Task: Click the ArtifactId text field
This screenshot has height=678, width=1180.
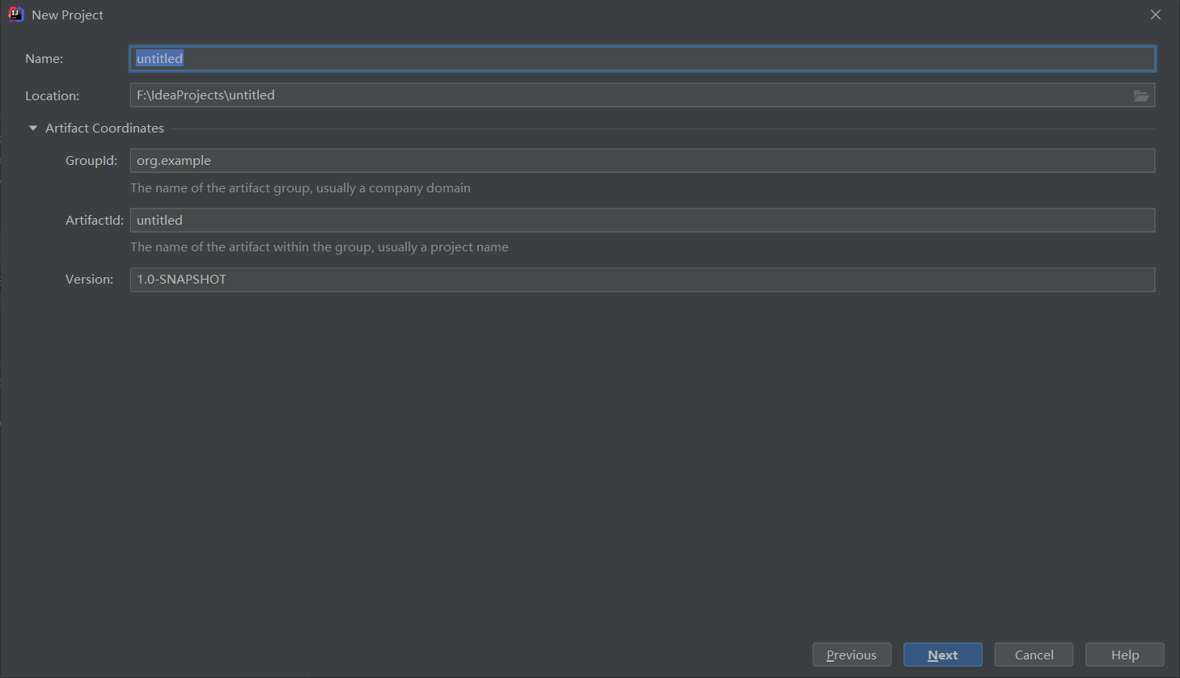Action: [642, 220]
